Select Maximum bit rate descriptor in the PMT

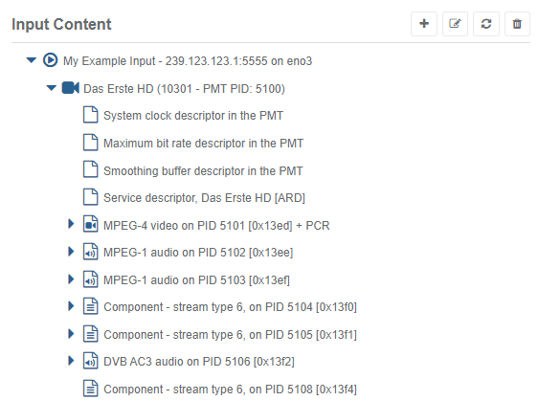(204, 143)
